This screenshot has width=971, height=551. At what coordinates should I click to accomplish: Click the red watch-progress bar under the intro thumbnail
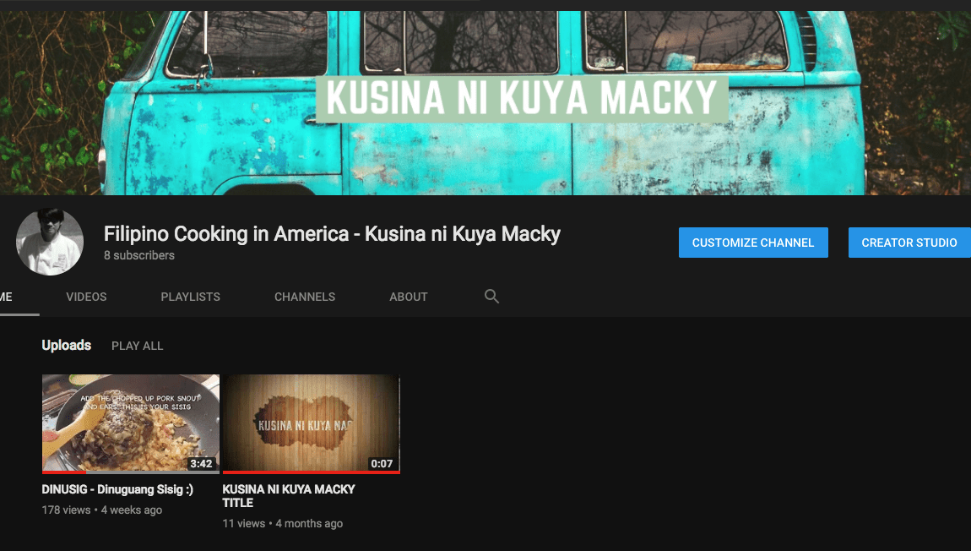point(311,472)
